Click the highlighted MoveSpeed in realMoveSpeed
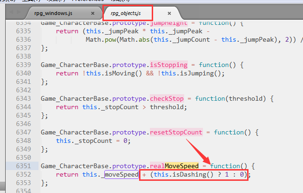Image resolution: width=303 pixels, height=193 pixels. pos(182,166)
